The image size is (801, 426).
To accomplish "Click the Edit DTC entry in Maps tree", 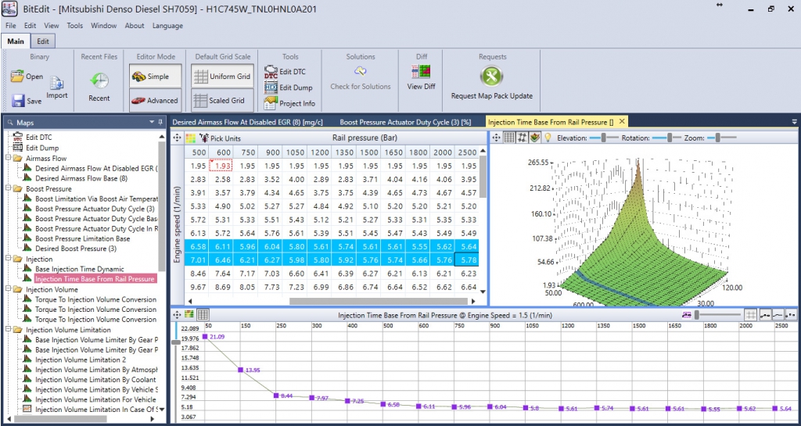I will [x=39, y=138].
